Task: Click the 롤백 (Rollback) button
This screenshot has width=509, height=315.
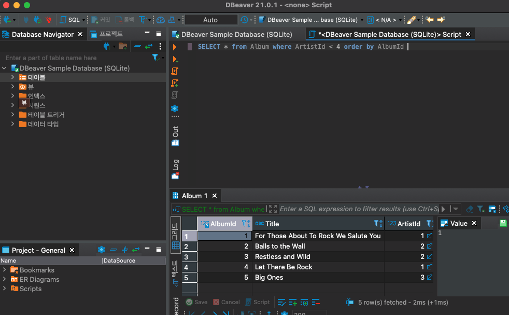Action: point(124,20)
